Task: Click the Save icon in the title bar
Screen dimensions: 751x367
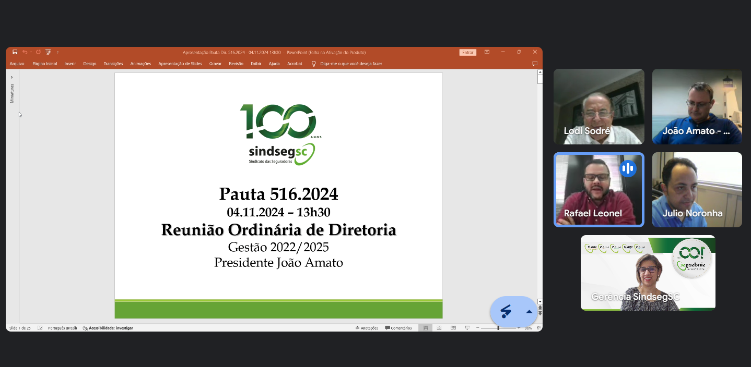Action: point(15,52)
